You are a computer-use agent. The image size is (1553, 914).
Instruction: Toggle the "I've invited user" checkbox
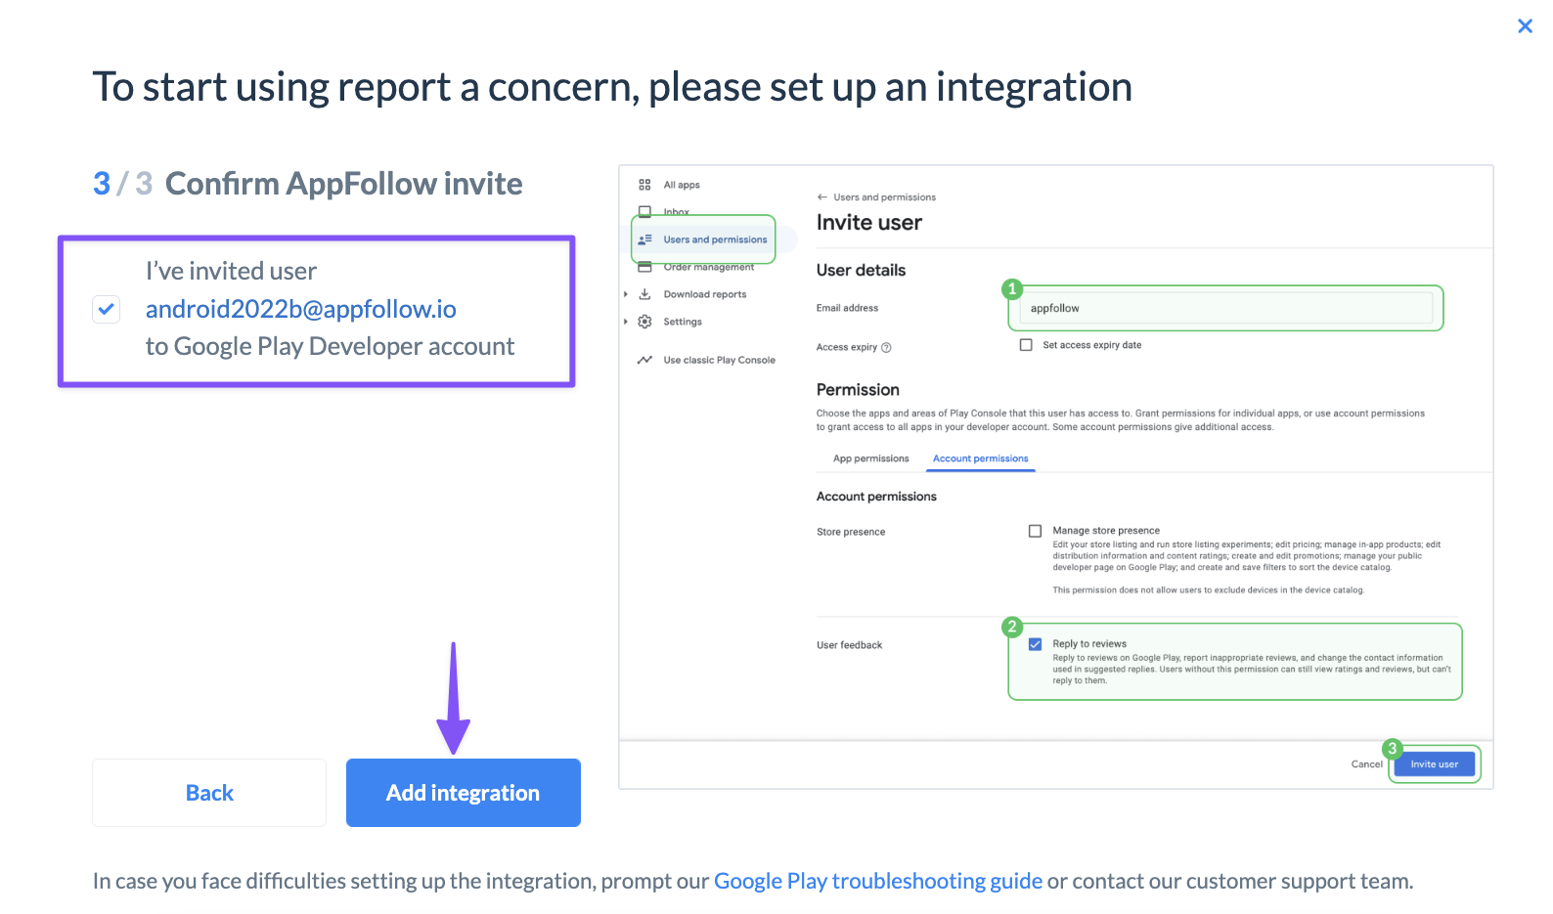106,309
